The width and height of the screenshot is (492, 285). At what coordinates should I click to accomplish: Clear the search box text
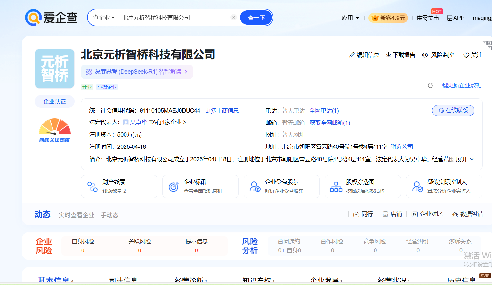[x=234, y=18]
